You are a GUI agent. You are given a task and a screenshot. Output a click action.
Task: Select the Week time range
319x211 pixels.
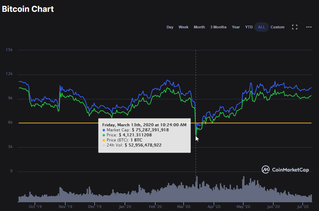point(183,27)
